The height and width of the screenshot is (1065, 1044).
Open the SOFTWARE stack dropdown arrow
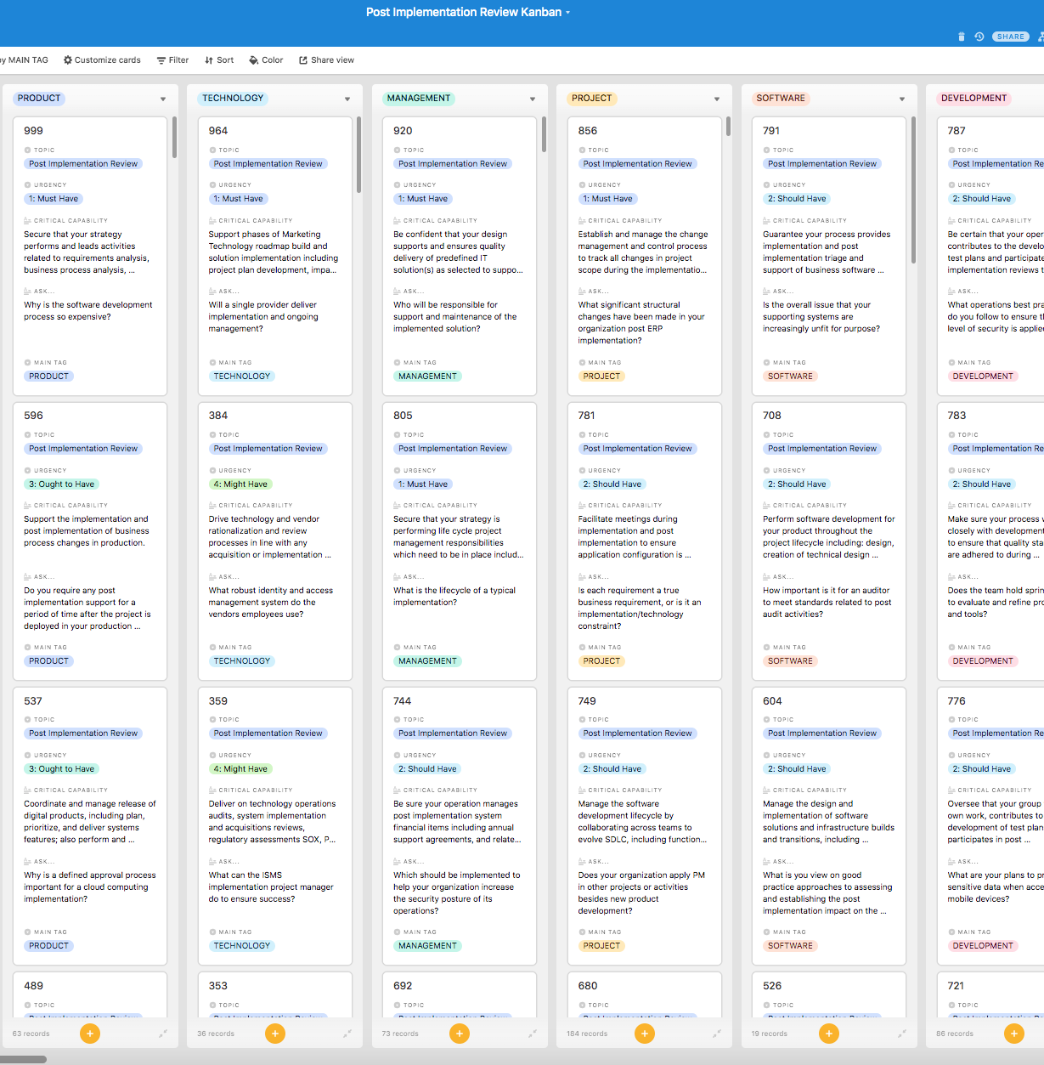point(902,99)
